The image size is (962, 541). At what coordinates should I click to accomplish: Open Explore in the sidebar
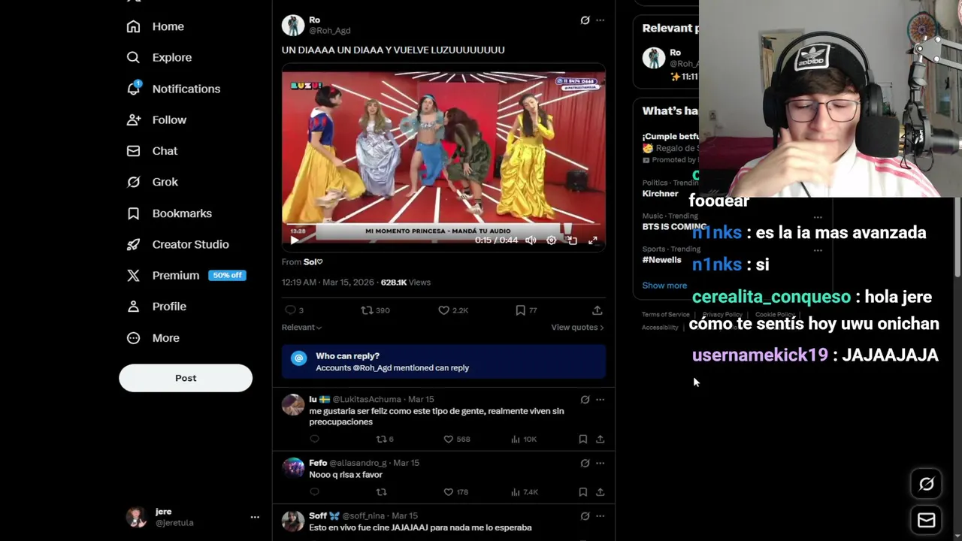point(159,57)
